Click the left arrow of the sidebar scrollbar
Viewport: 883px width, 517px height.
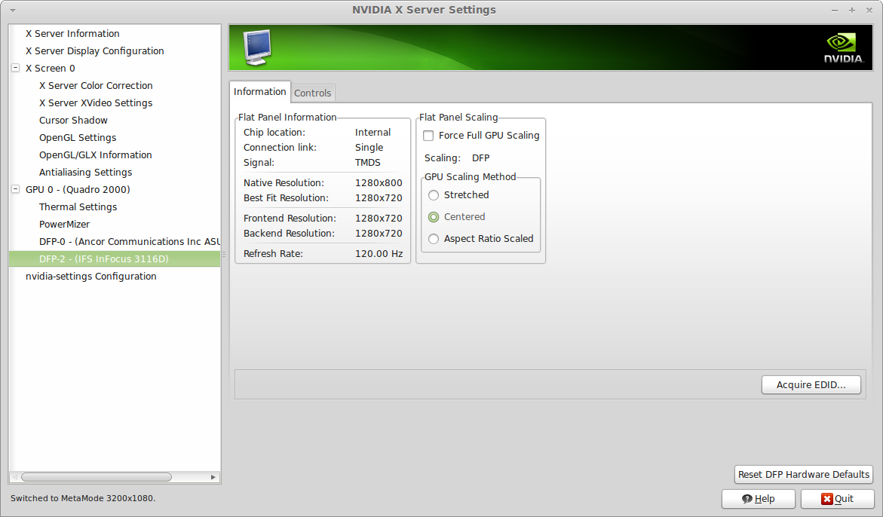click(15, 477)
